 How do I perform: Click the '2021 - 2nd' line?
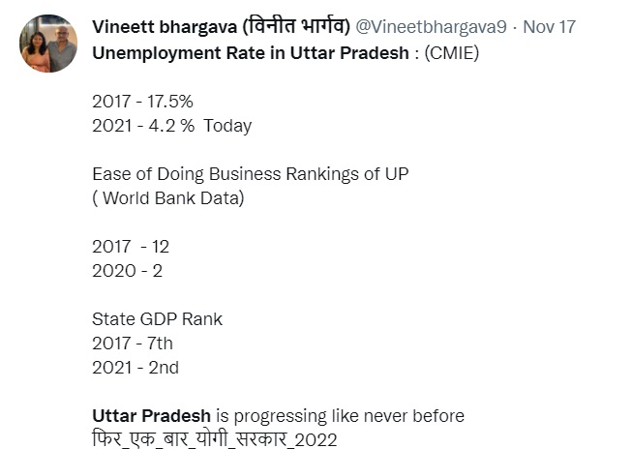tap(135, 368)
